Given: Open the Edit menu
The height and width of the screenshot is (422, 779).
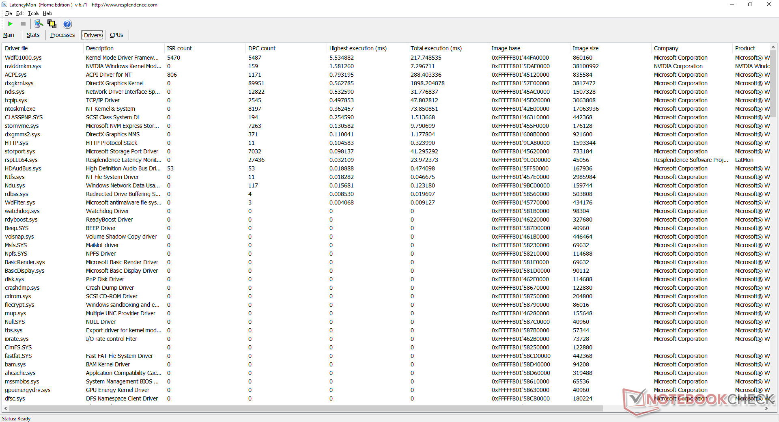Looking at the screenshot, I should coord(20,13).
